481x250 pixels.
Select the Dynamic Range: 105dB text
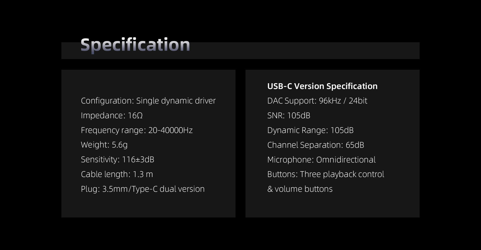coord(310,130)
